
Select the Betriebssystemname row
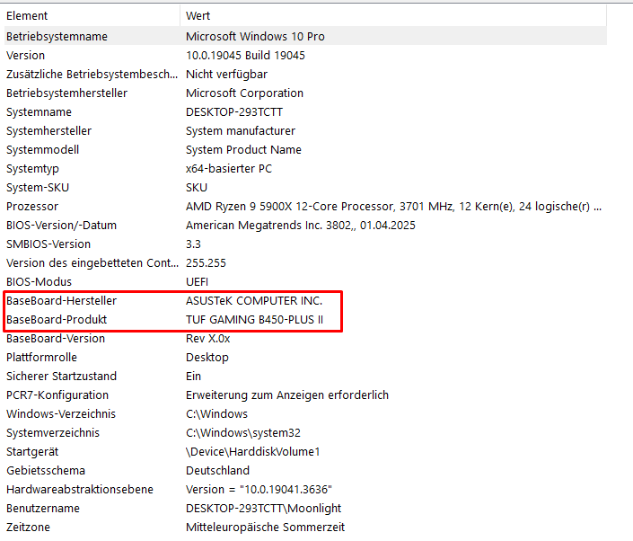57,37
